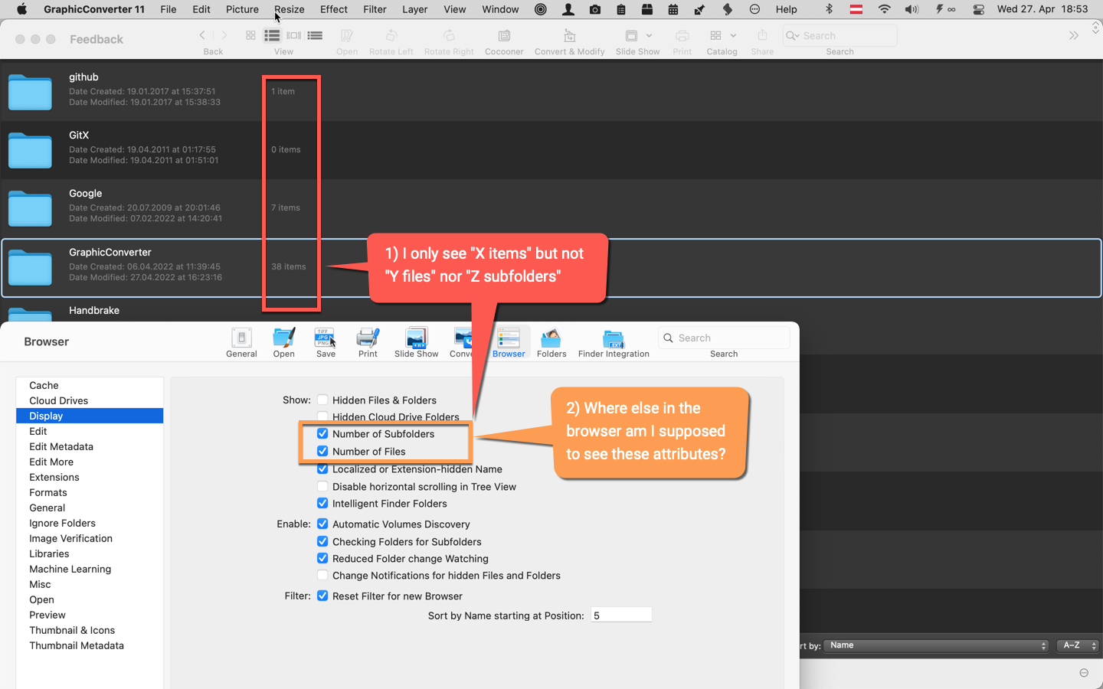Image resolution: width=1103 pixels, height=689 pixels.
Task: Open the Resize menu
Action: 290,9
